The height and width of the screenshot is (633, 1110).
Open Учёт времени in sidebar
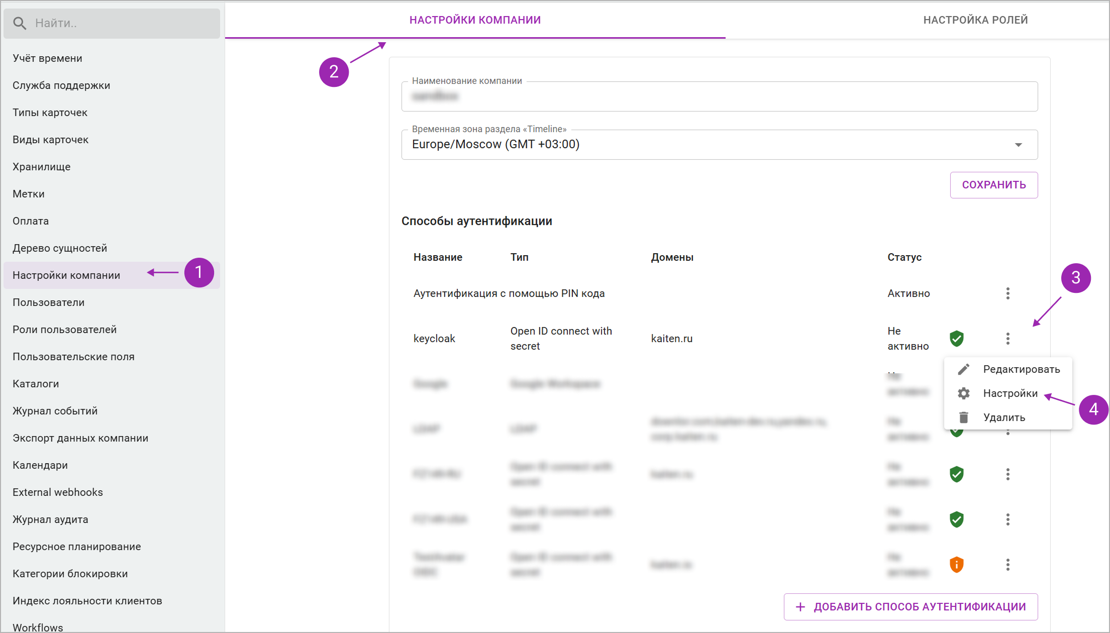(x=47, y=58)
